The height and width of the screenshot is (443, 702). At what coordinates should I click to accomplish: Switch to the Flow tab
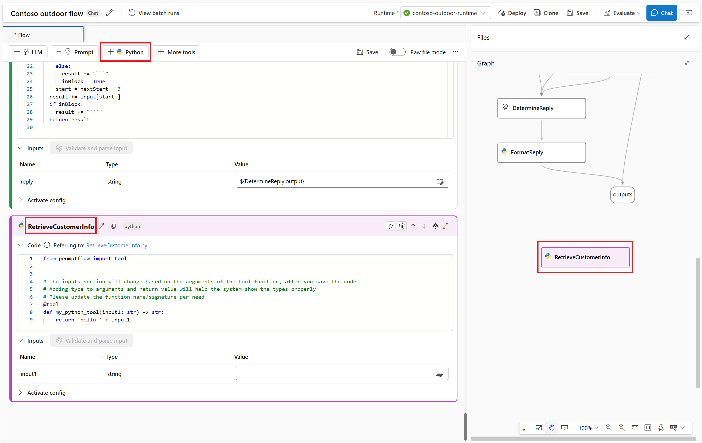coord(43,35)
